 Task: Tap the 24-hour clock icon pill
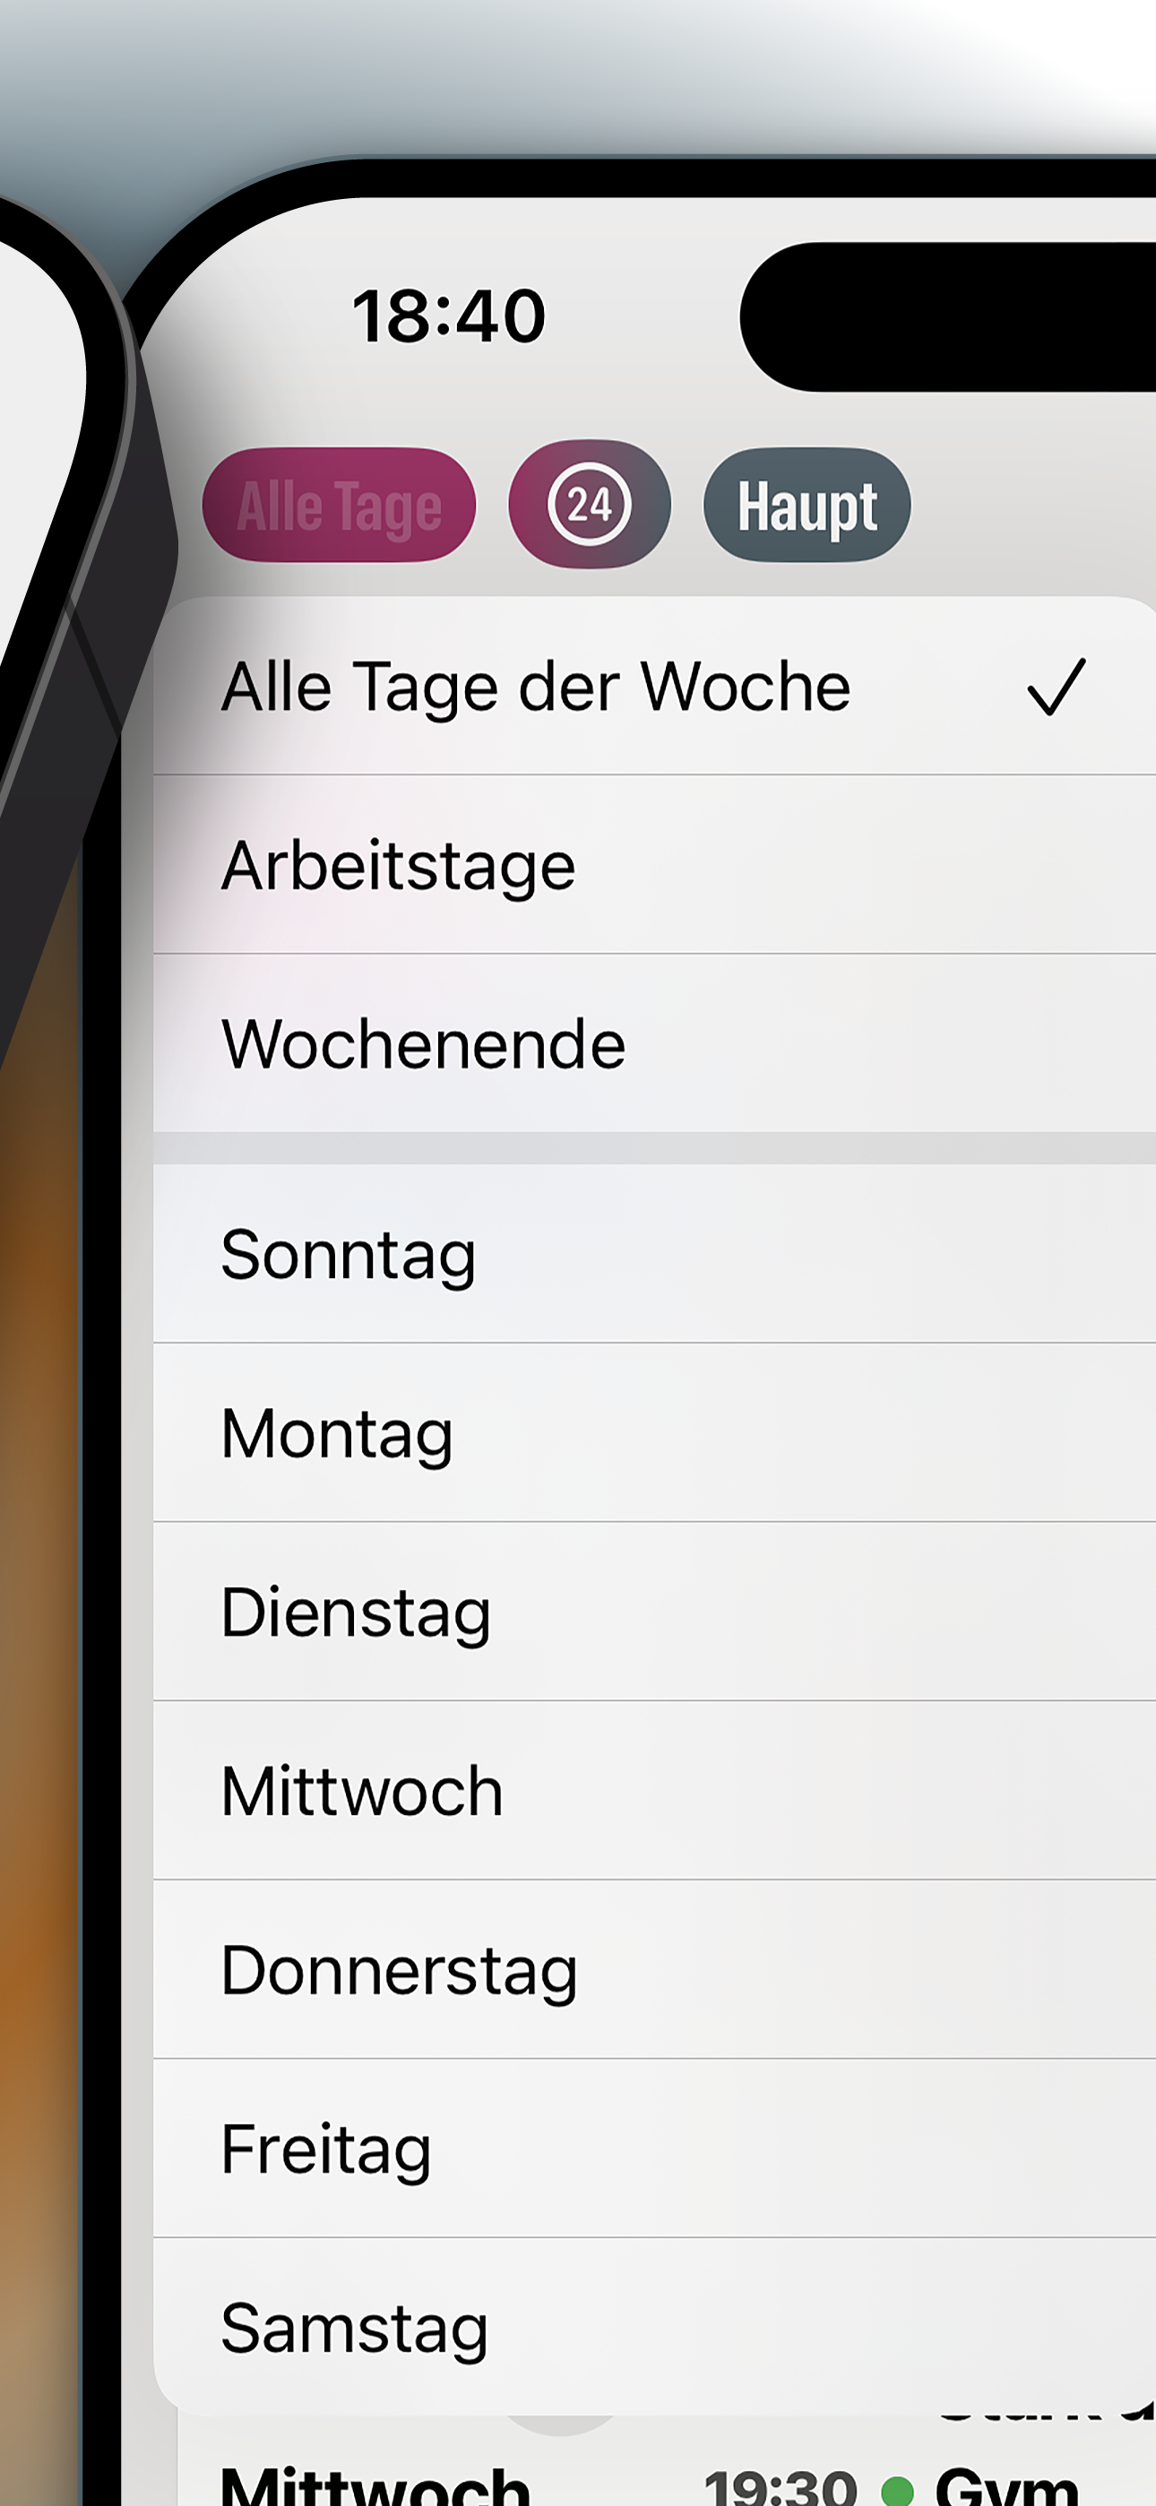pos(589,504)
